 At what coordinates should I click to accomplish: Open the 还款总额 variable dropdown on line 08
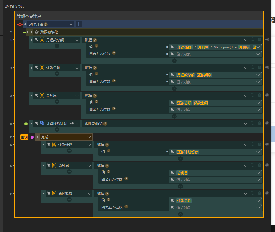point(77,68)
